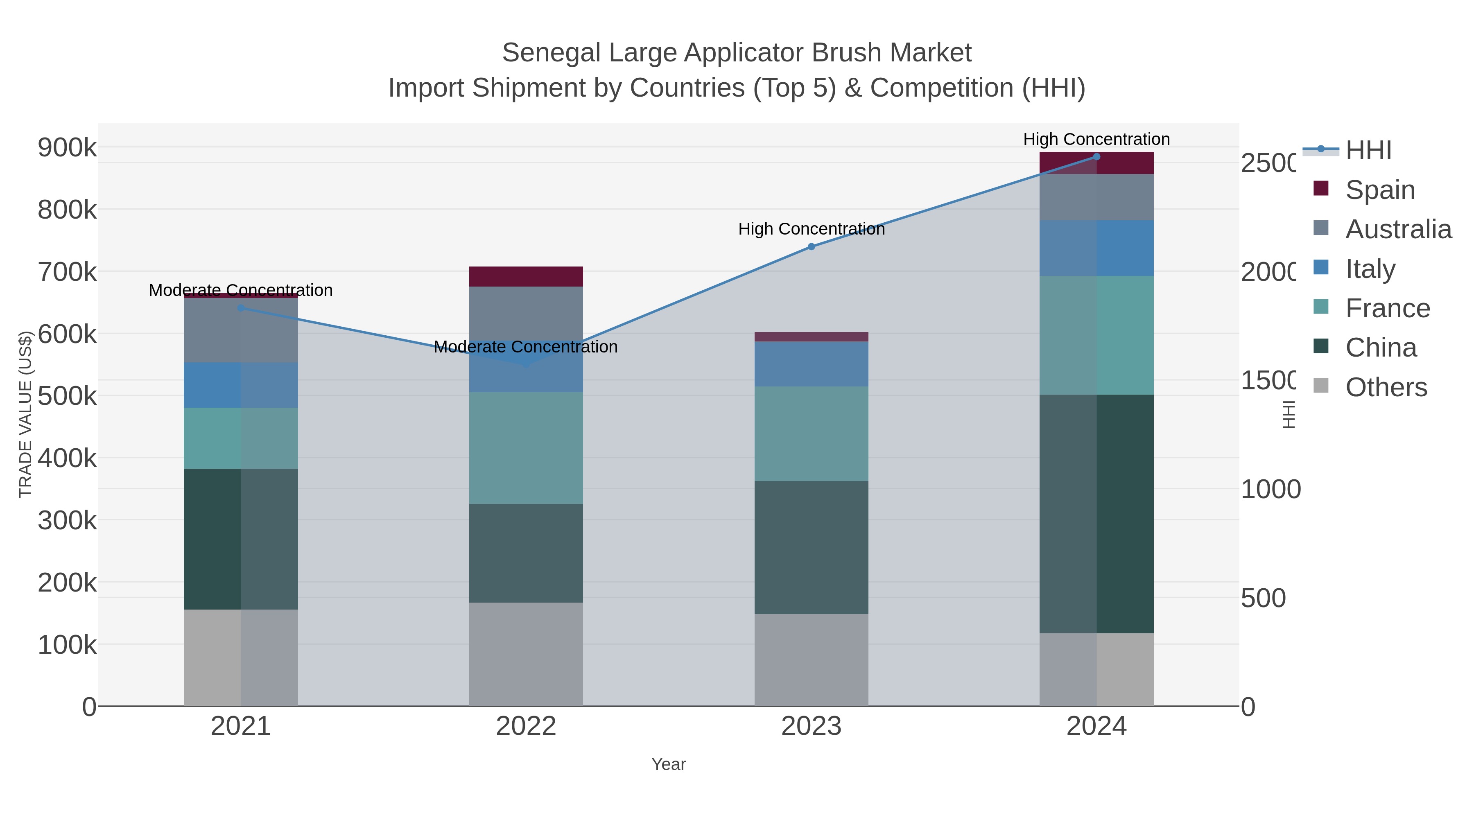Click the Italy blue legend swatch
The height and width of the screenshot is (829, 1474).
coord(1320,267)
